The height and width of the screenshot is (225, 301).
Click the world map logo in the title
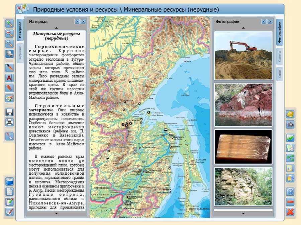[23, 9]
